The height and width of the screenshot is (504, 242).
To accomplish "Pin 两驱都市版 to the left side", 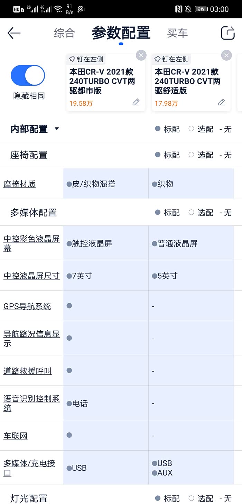I will pos(86,59).
